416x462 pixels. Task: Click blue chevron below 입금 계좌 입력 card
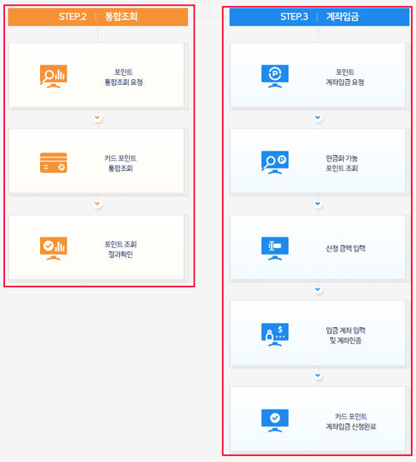click(318, 375)
